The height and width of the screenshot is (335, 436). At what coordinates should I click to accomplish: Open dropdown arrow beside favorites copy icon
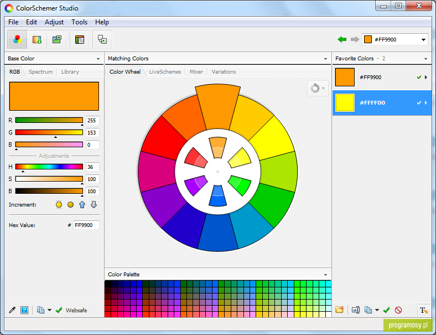(x=377, y=310)
